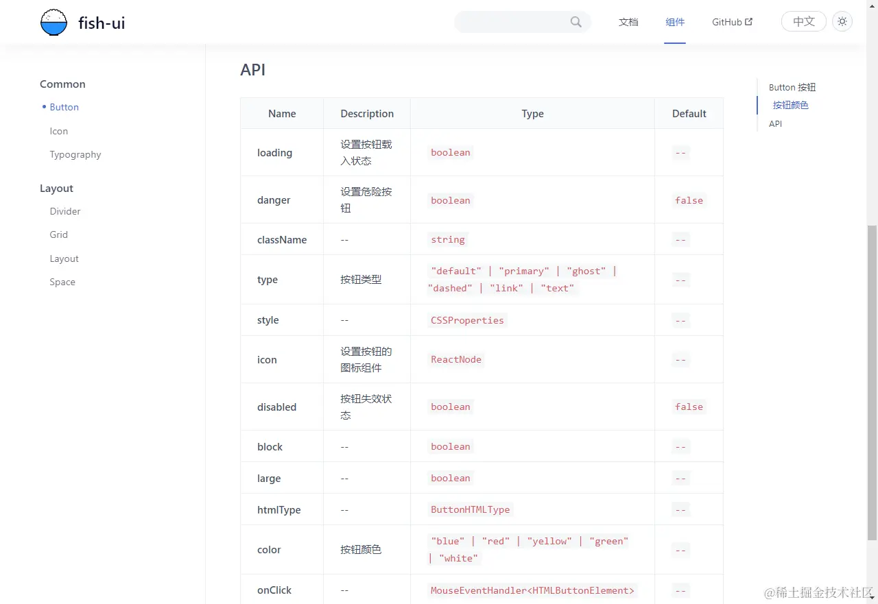Image resolution: width=878 pixels, height=604 pixels.
Task: Click the large property name
Action: 269,479
